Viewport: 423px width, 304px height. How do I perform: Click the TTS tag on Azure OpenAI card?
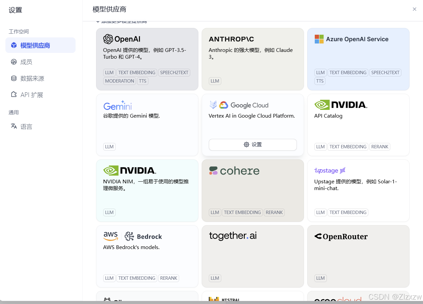[x=320, y=81]
